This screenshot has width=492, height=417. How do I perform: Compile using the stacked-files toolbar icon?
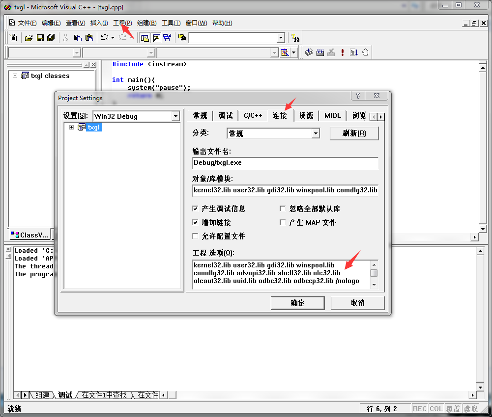pos(309,52)
